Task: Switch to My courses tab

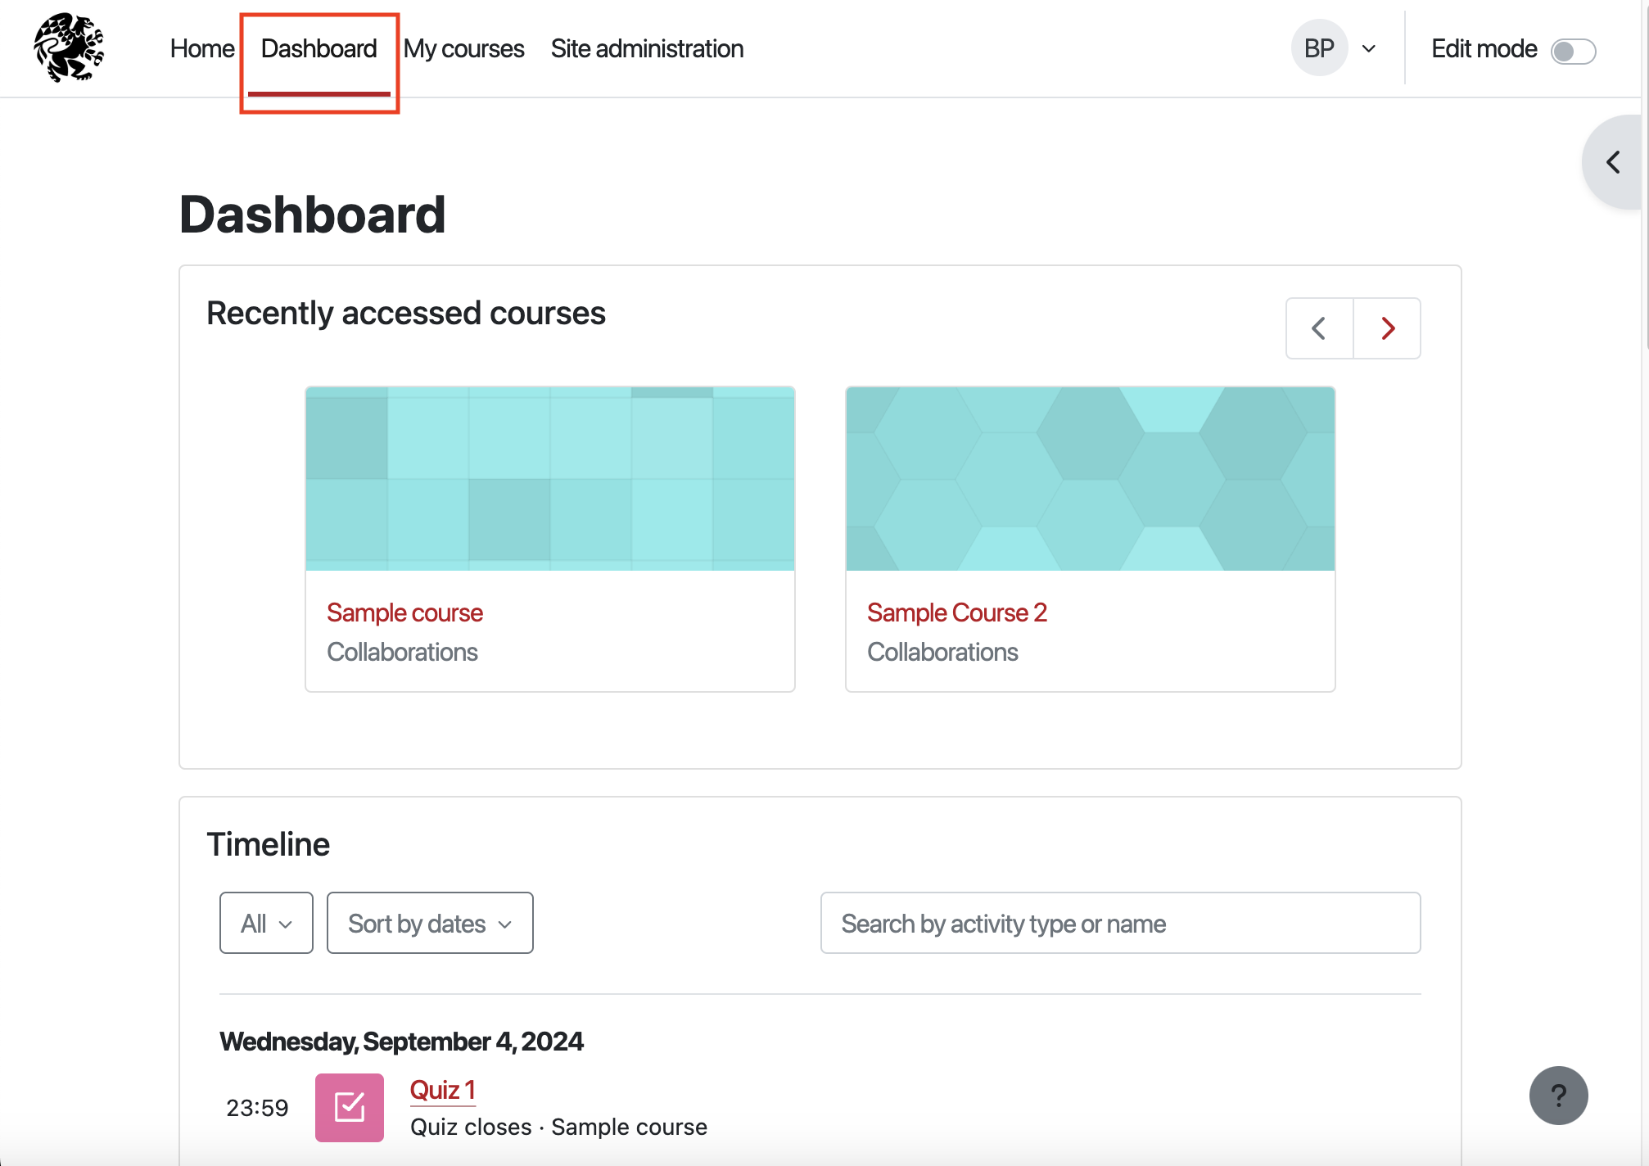Action: [463, 49]
